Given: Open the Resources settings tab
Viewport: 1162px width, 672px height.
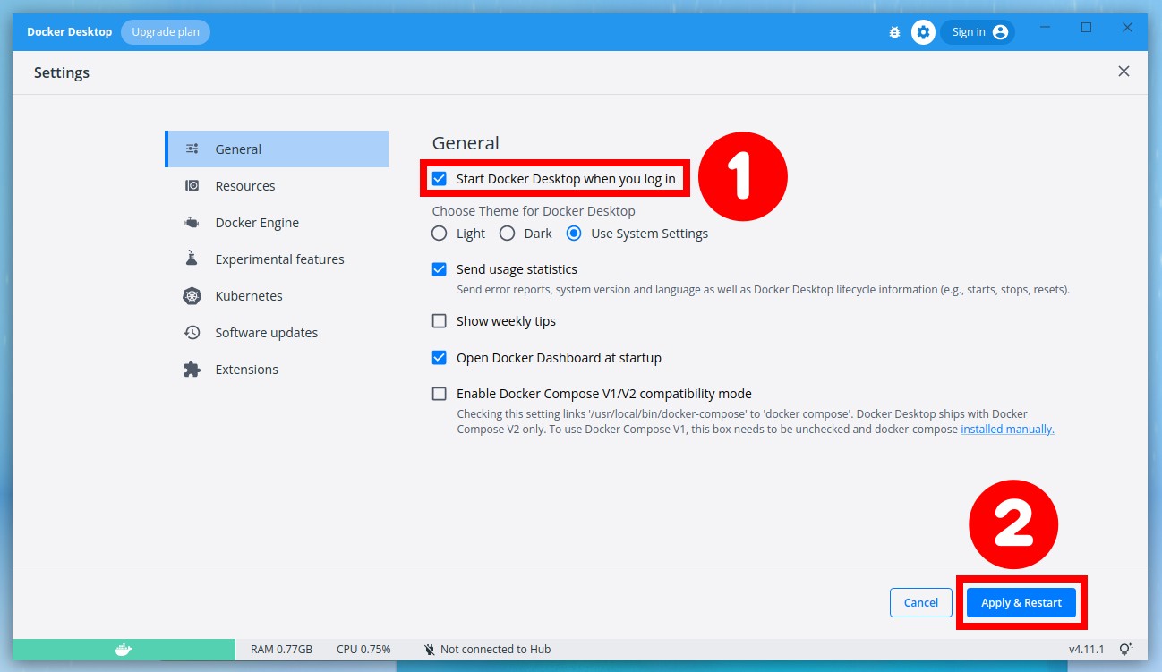Looking at the screenshot, I should tap(277, 186).
